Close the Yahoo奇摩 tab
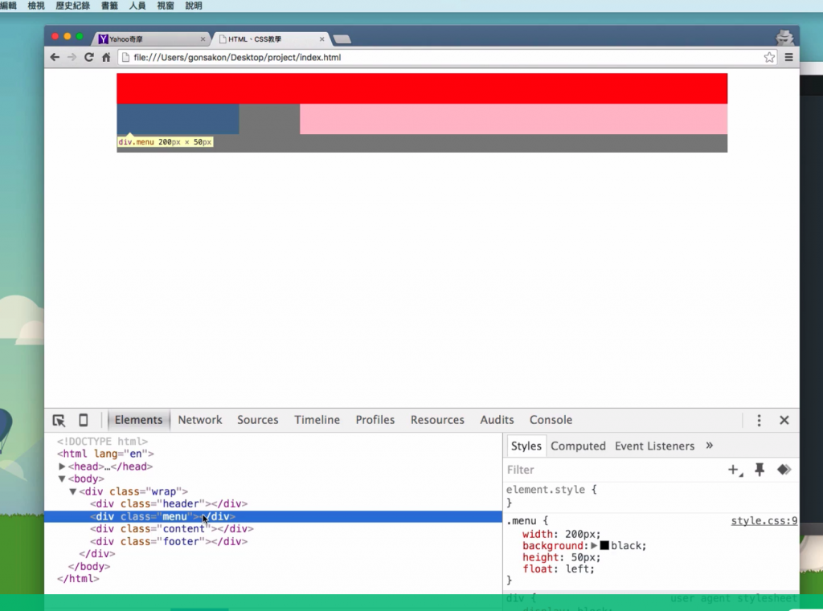This screenshot has width=823, height=611. click(203, 39)
